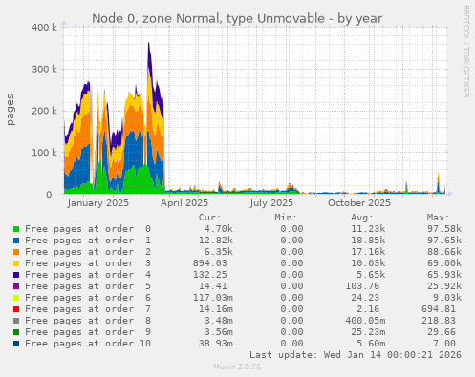Click the 100 k axis label
This screenshot has height=377, width=475.
[x=44, y=153]
